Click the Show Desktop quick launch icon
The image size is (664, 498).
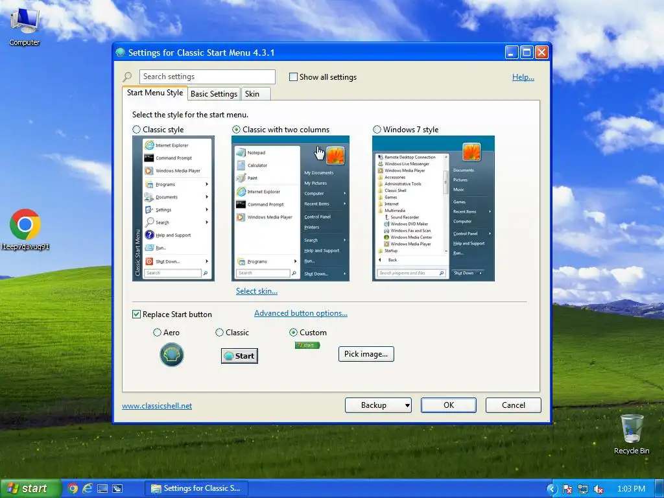click(x=102, y=488)
